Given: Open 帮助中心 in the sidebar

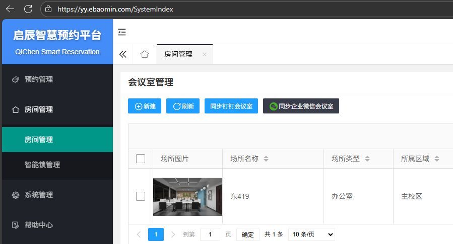Looking at the screenshot, I should click(x=57, y=225).
